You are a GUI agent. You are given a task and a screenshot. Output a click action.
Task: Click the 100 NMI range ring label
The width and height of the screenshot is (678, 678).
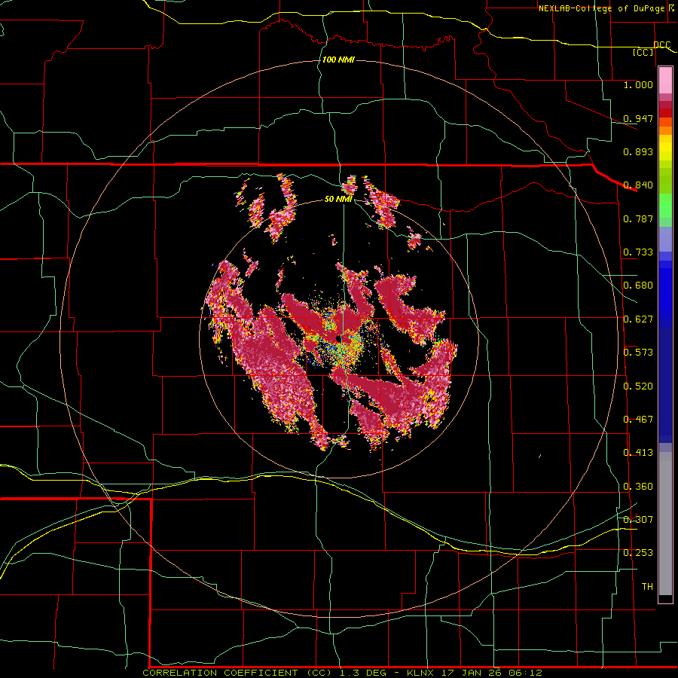point(338,60)
